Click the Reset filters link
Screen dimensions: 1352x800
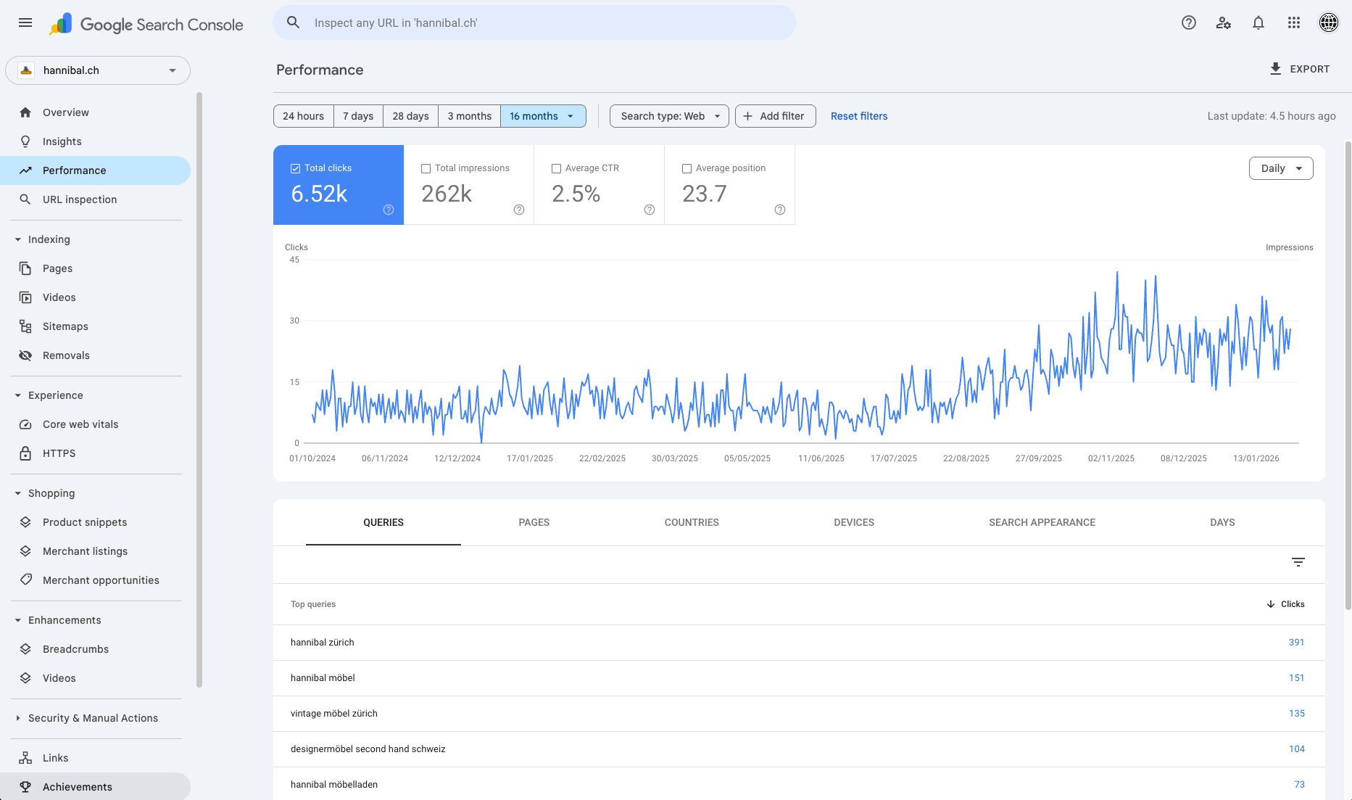[858, 115]
